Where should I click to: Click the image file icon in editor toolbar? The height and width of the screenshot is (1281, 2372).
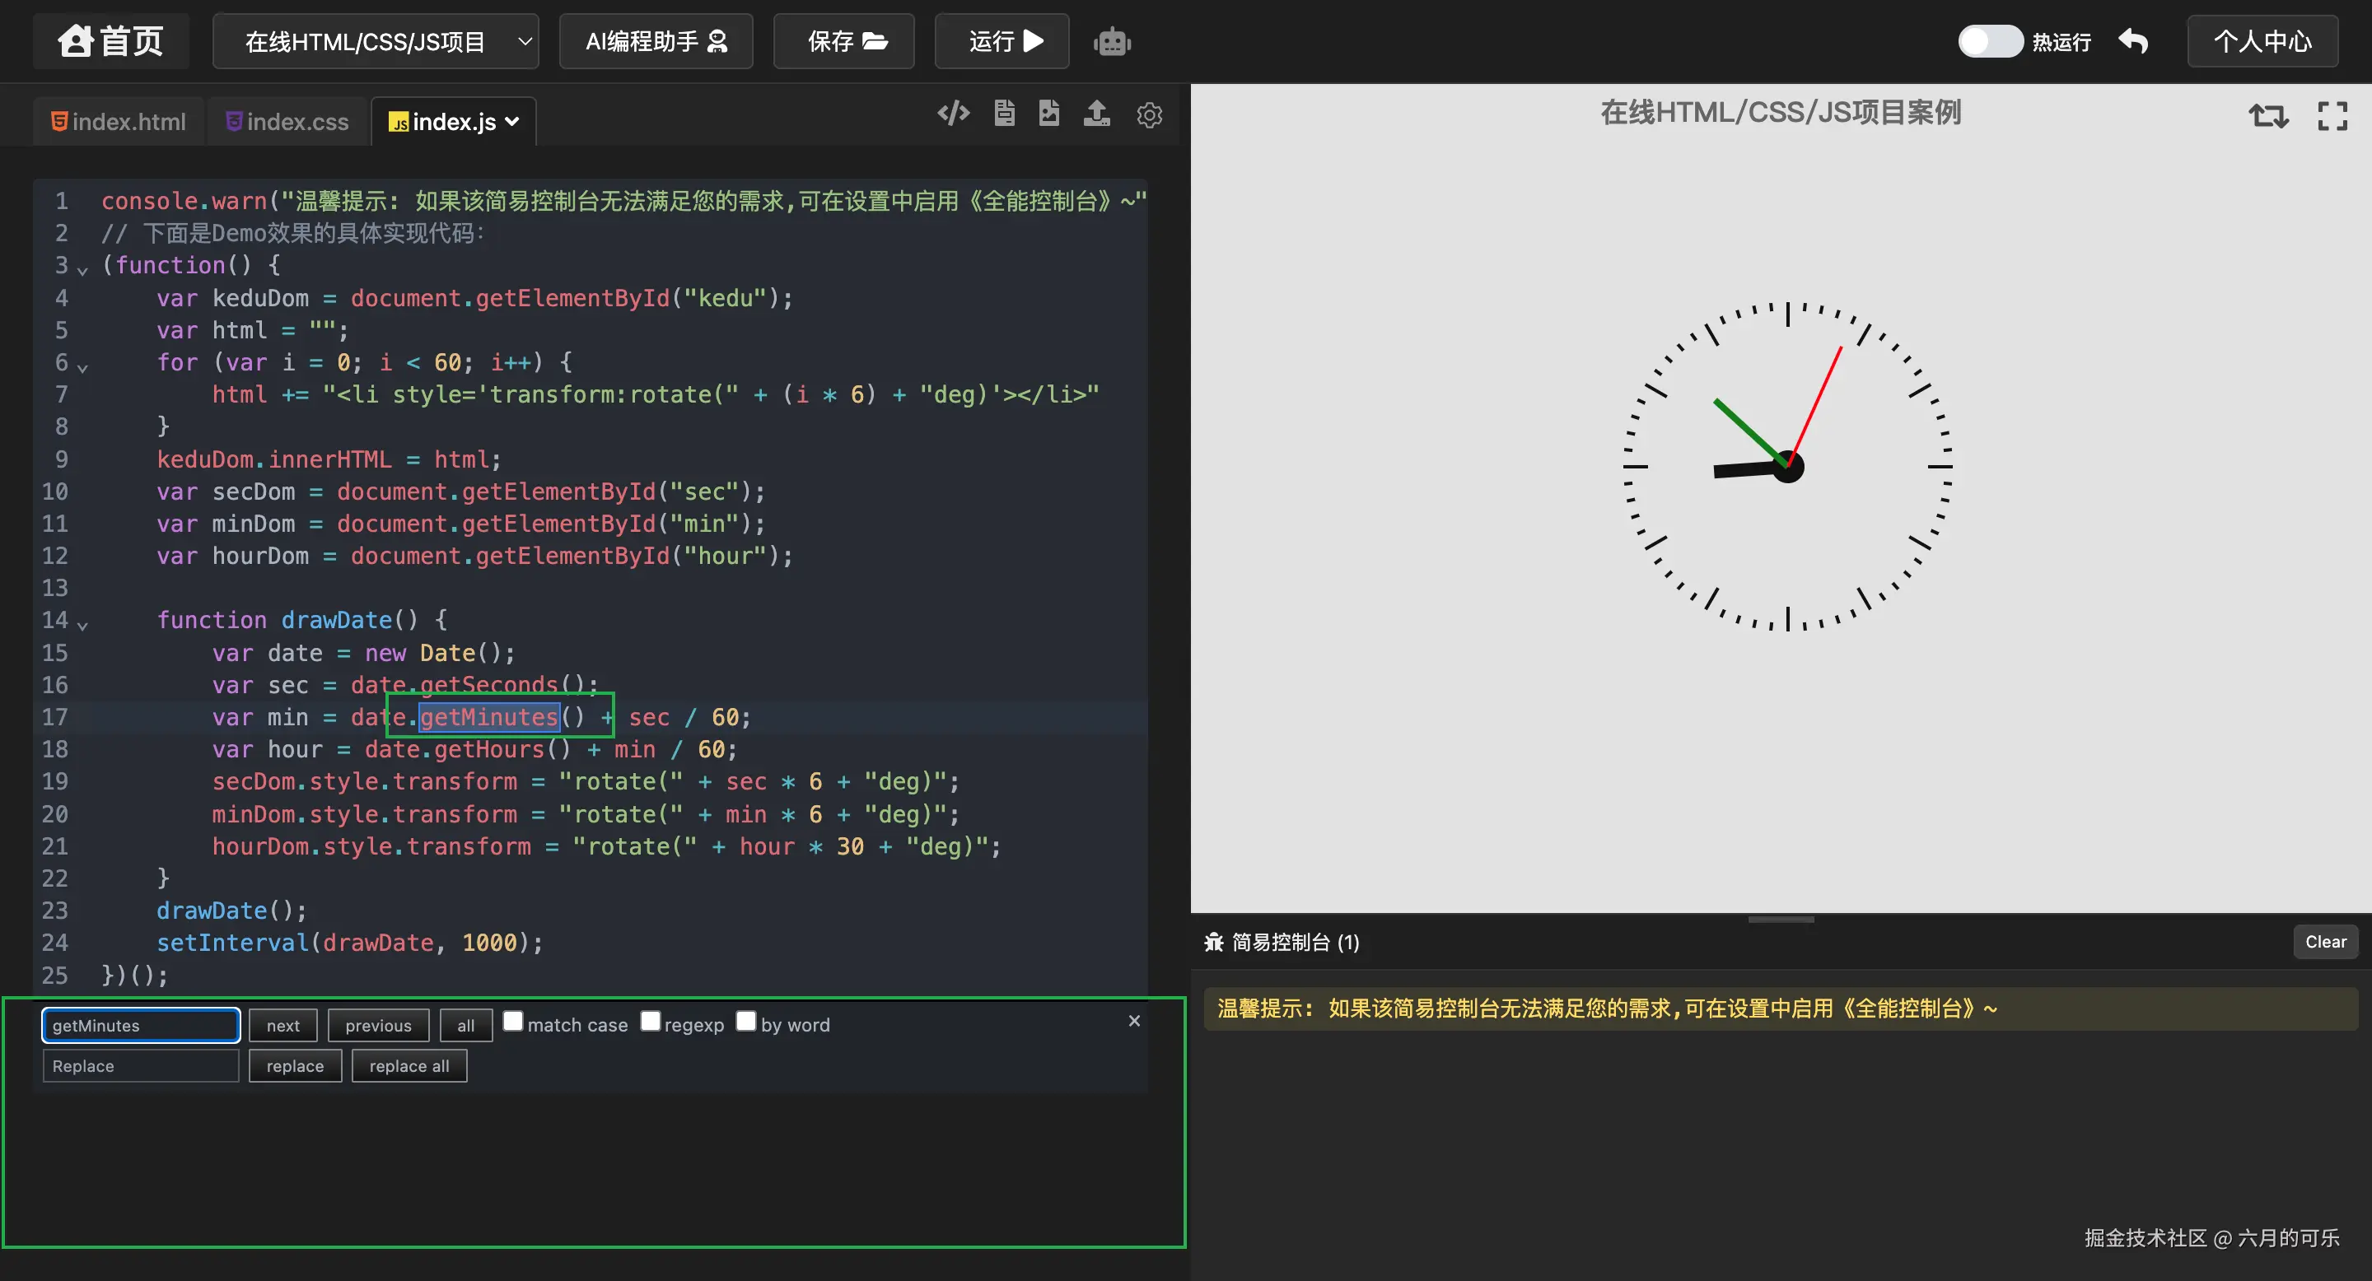pos(1048,113)
